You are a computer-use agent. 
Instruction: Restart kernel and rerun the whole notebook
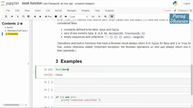click(66, 16)
